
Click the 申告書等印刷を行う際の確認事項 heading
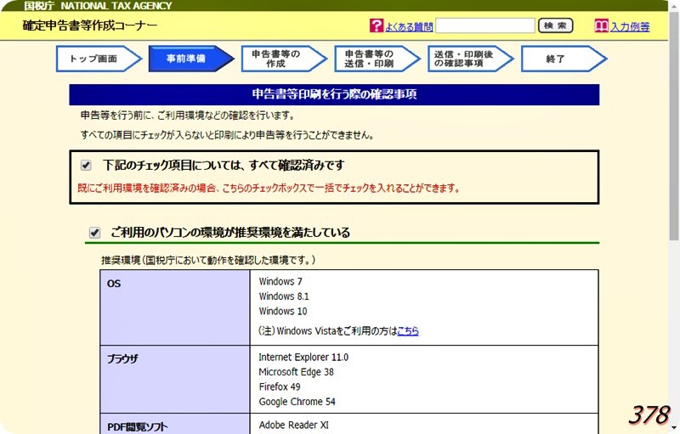(334, 94)
